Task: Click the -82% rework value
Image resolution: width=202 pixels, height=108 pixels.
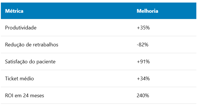Action: [x=143, y=45]
